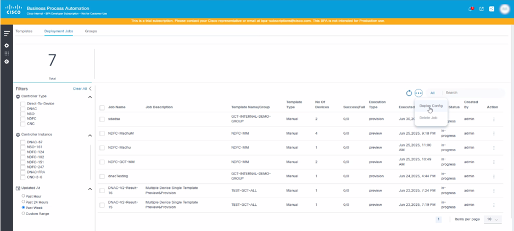Select the Past 24 Hours radio option

pyautogui.click(x=23, y=202)
